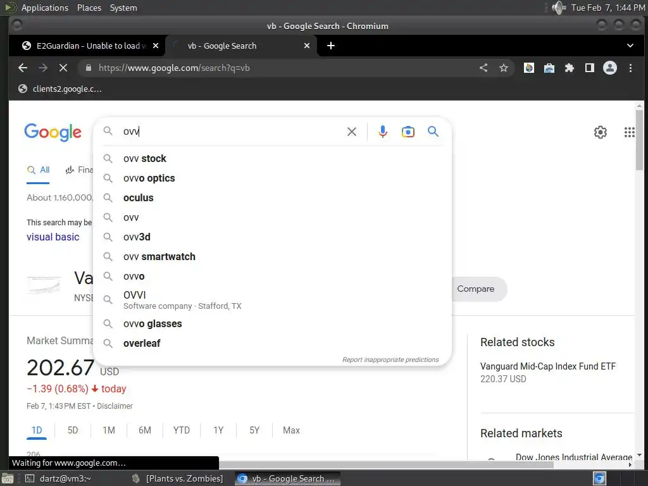Open the Places menu
The height and width of the screenshot is (486, 648).
point(89,8)
